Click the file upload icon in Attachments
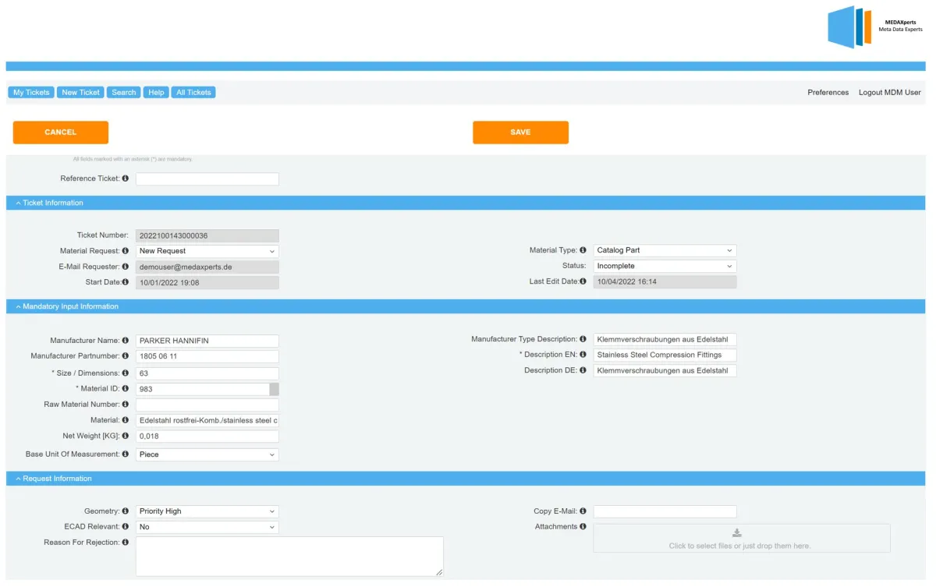Screen dimensions: 936x587 click(x=737, y=532)
